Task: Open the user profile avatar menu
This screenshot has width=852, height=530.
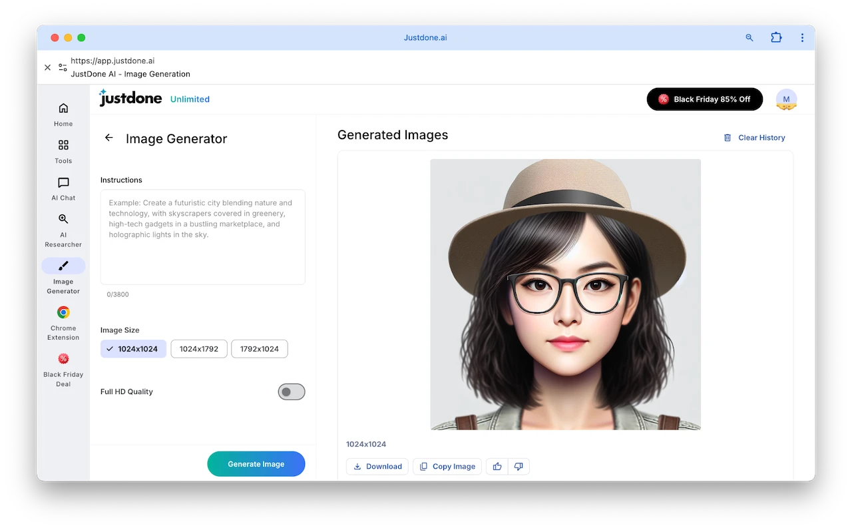Action: click(x=786, y=99)
